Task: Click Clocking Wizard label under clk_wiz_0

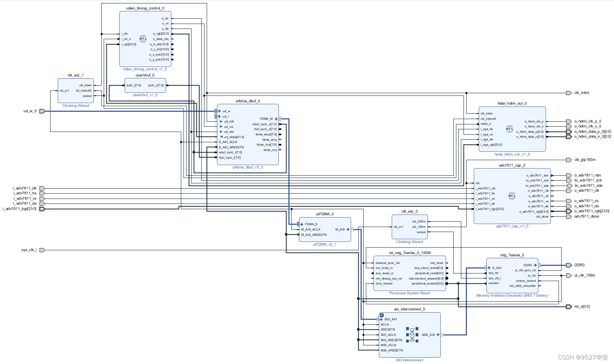Action: tap(410, 242)
